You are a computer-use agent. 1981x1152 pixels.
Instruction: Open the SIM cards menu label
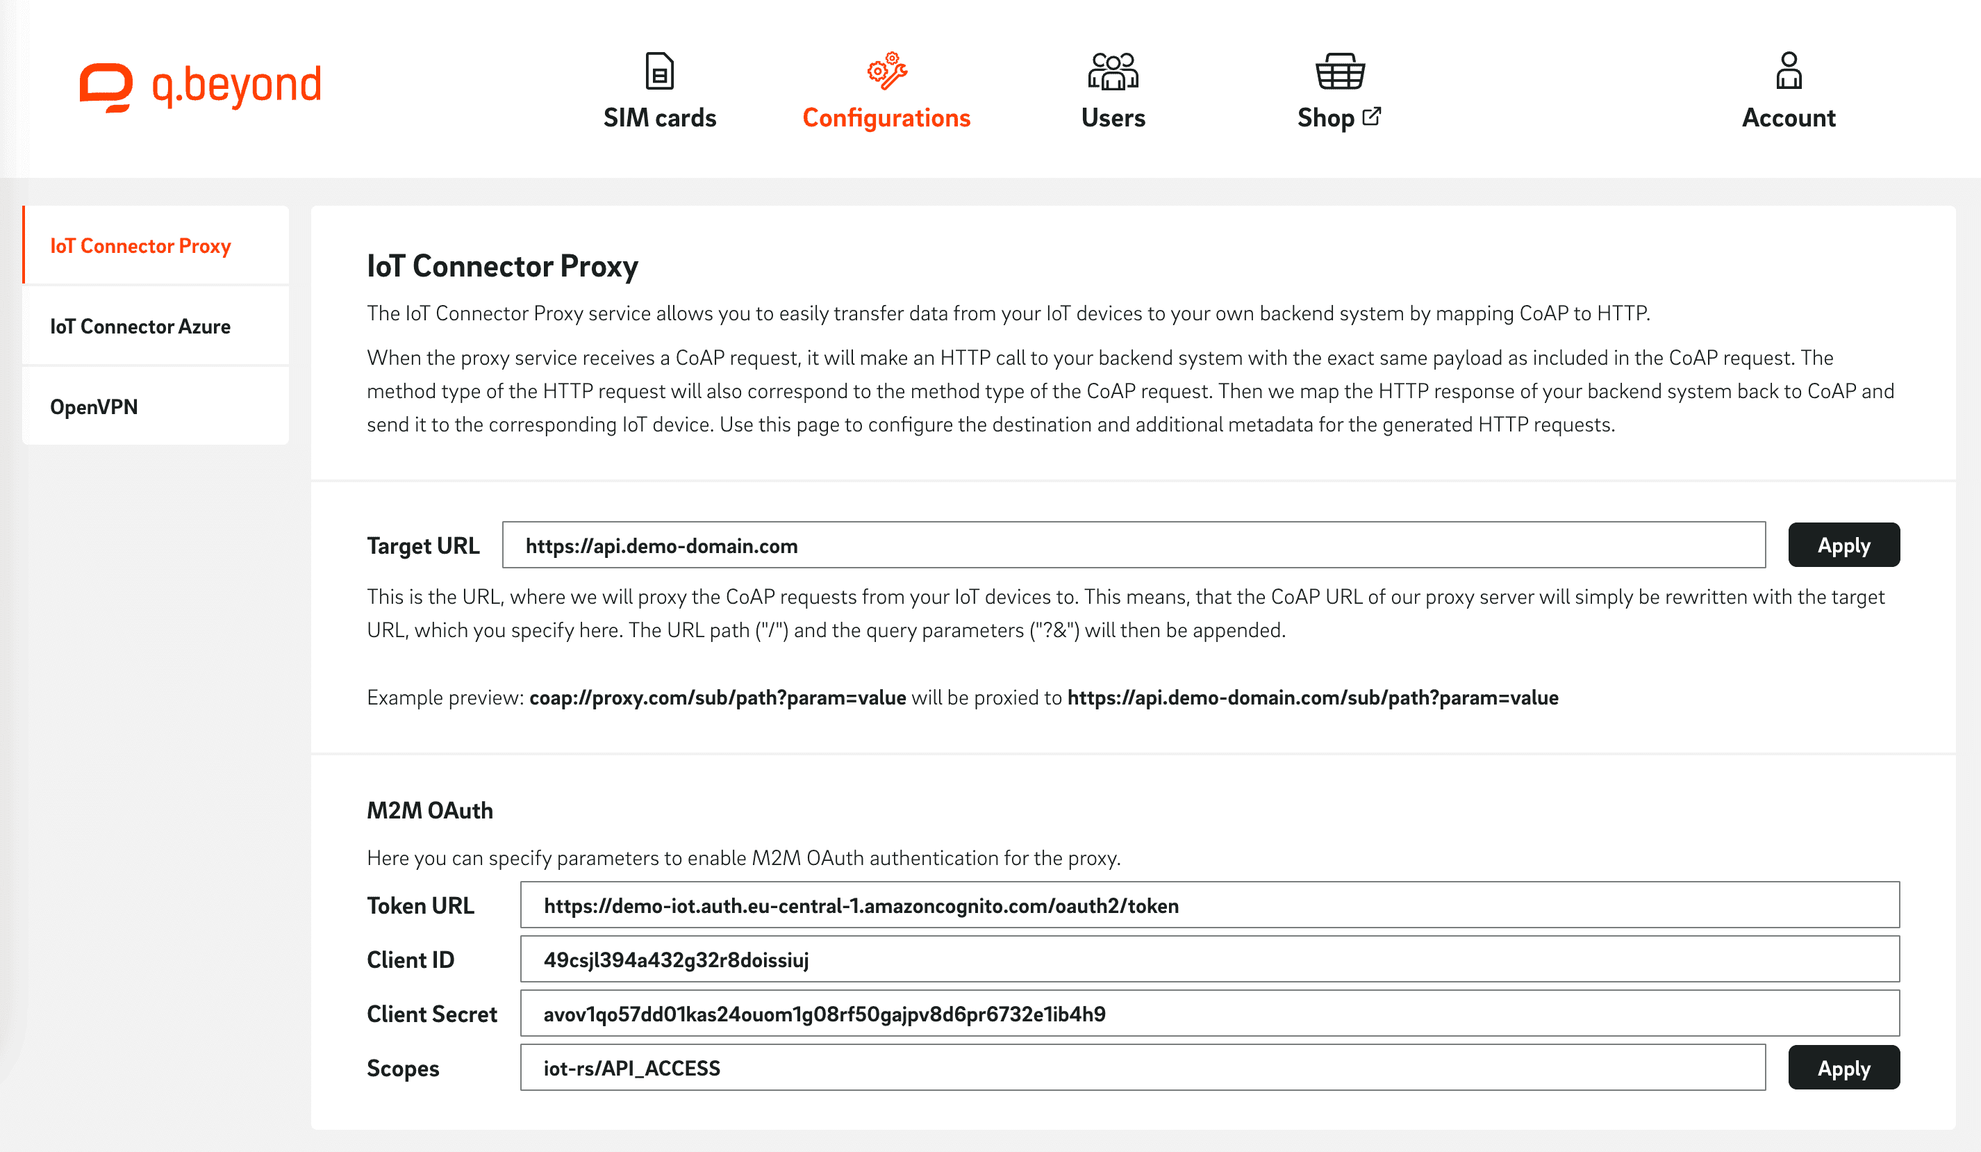point(660,118)
